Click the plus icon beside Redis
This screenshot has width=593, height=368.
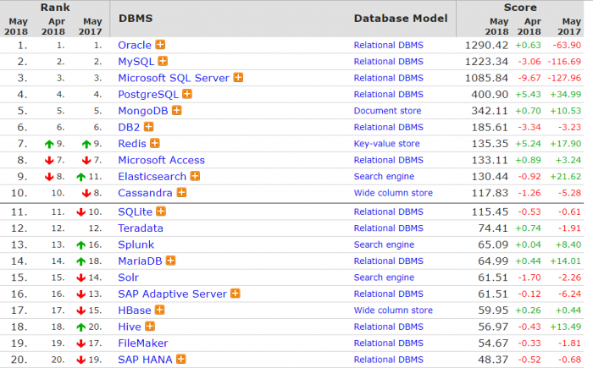pos(155,143)
